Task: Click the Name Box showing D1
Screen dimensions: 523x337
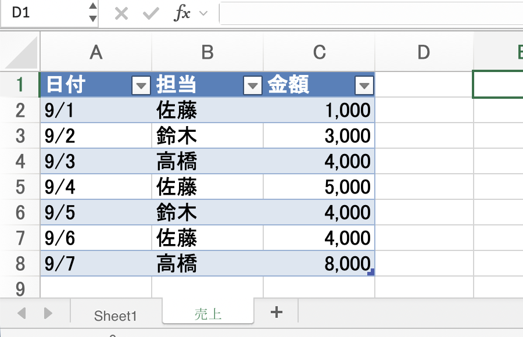Action: click(44, 13)
